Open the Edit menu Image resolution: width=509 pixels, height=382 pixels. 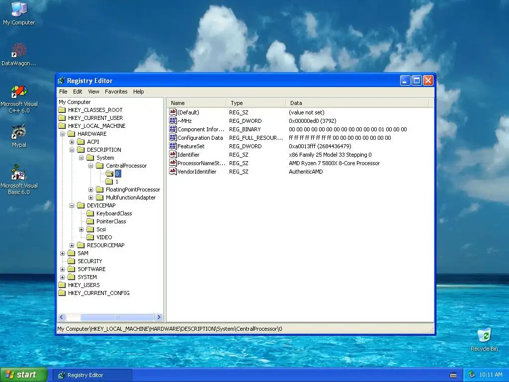click(x=77, y=92)
